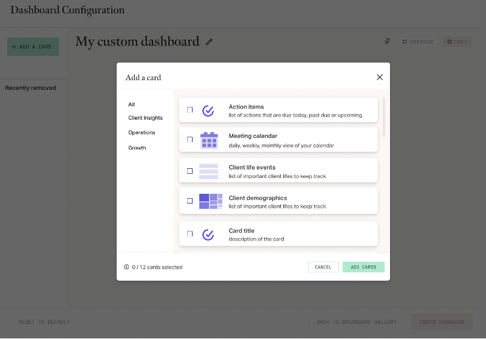Select the All category
The height and width of the screenshot is (339, 486).
point(131,104)
